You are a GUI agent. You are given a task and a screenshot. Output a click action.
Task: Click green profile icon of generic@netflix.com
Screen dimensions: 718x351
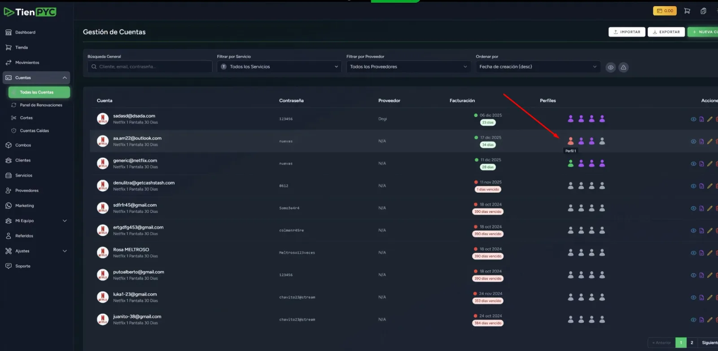coord(570,164)
